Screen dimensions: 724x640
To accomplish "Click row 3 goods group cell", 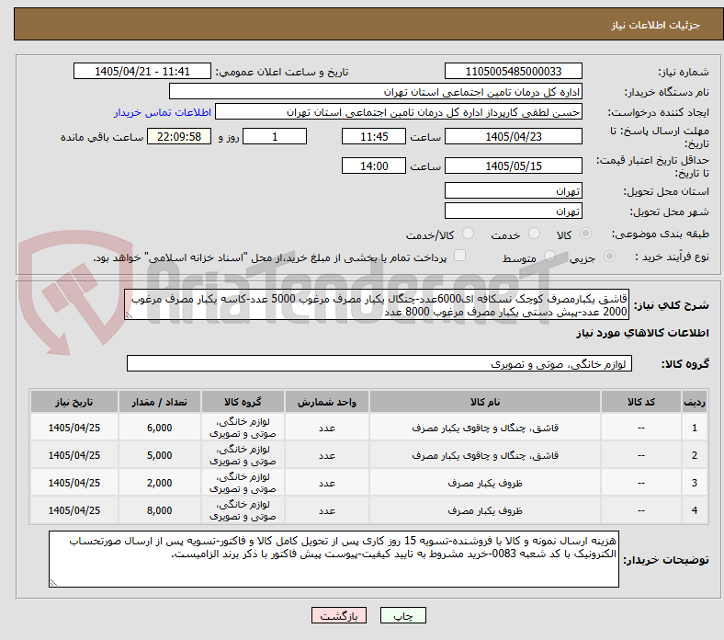I will point(243,484).
